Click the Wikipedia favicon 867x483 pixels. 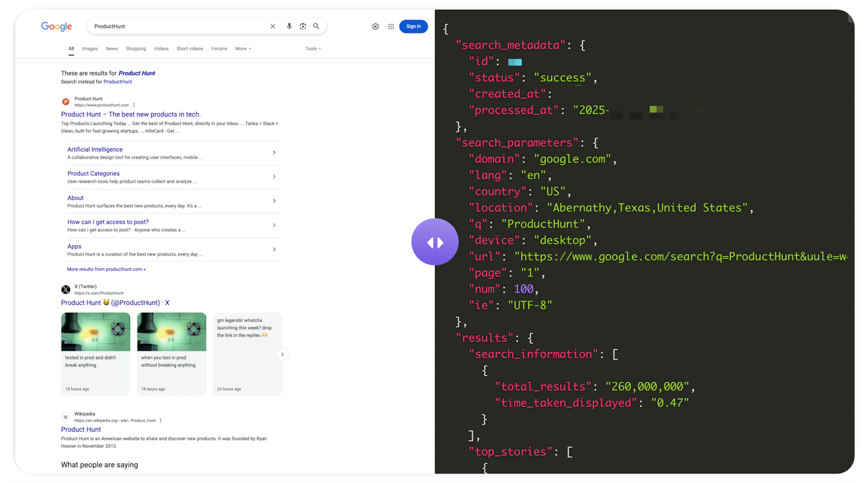coord(66,417)
